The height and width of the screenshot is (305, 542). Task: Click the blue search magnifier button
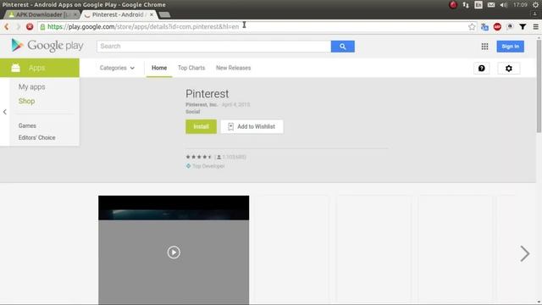point(342,47)
